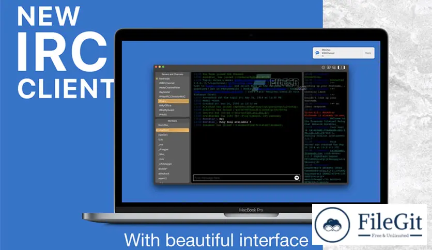Click the freenode server status icon
This screenshot has height=250, width=432.
(157, 79)
